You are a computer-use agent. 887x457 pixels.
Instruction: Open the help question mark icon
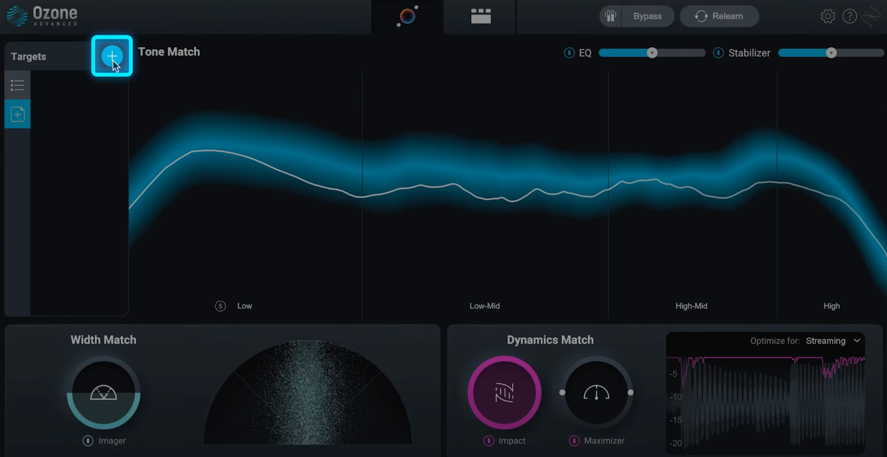[x=849, y=17]
